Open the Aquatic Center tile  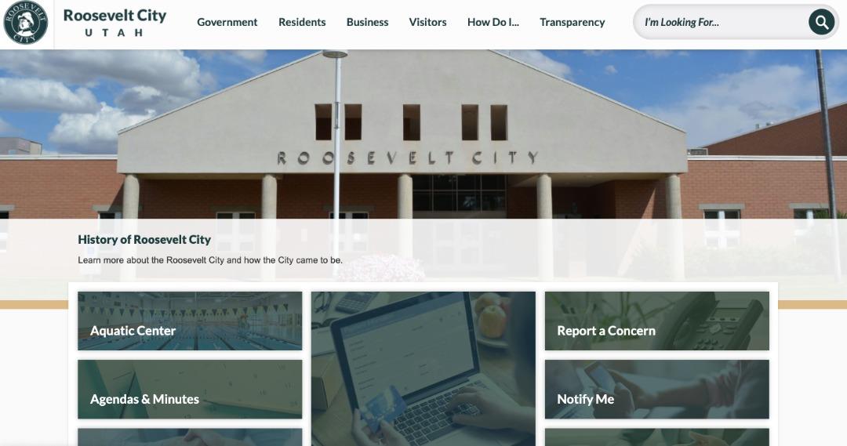190,321
